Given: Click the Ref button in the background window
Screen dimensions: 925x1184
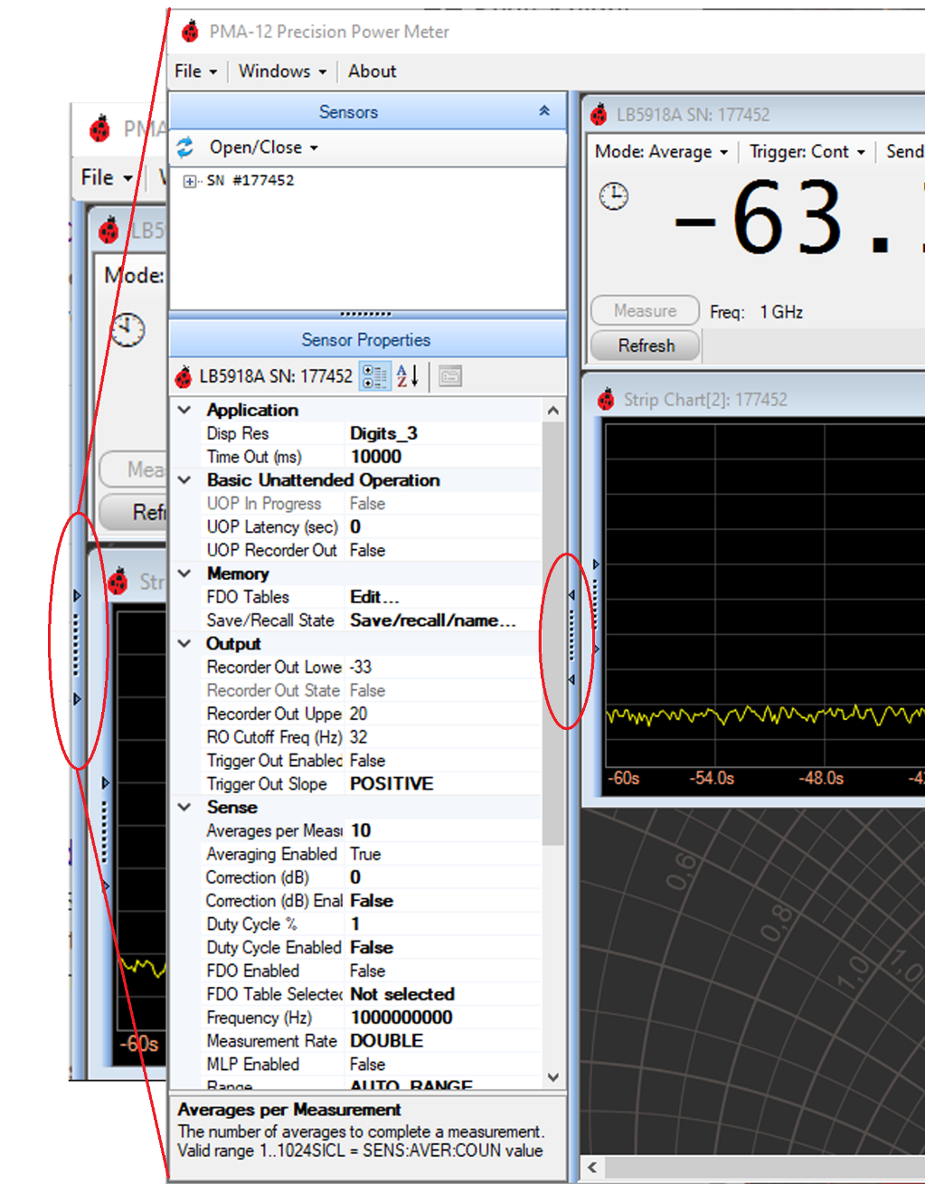Looking at the screenshot, I should [133, 512].
